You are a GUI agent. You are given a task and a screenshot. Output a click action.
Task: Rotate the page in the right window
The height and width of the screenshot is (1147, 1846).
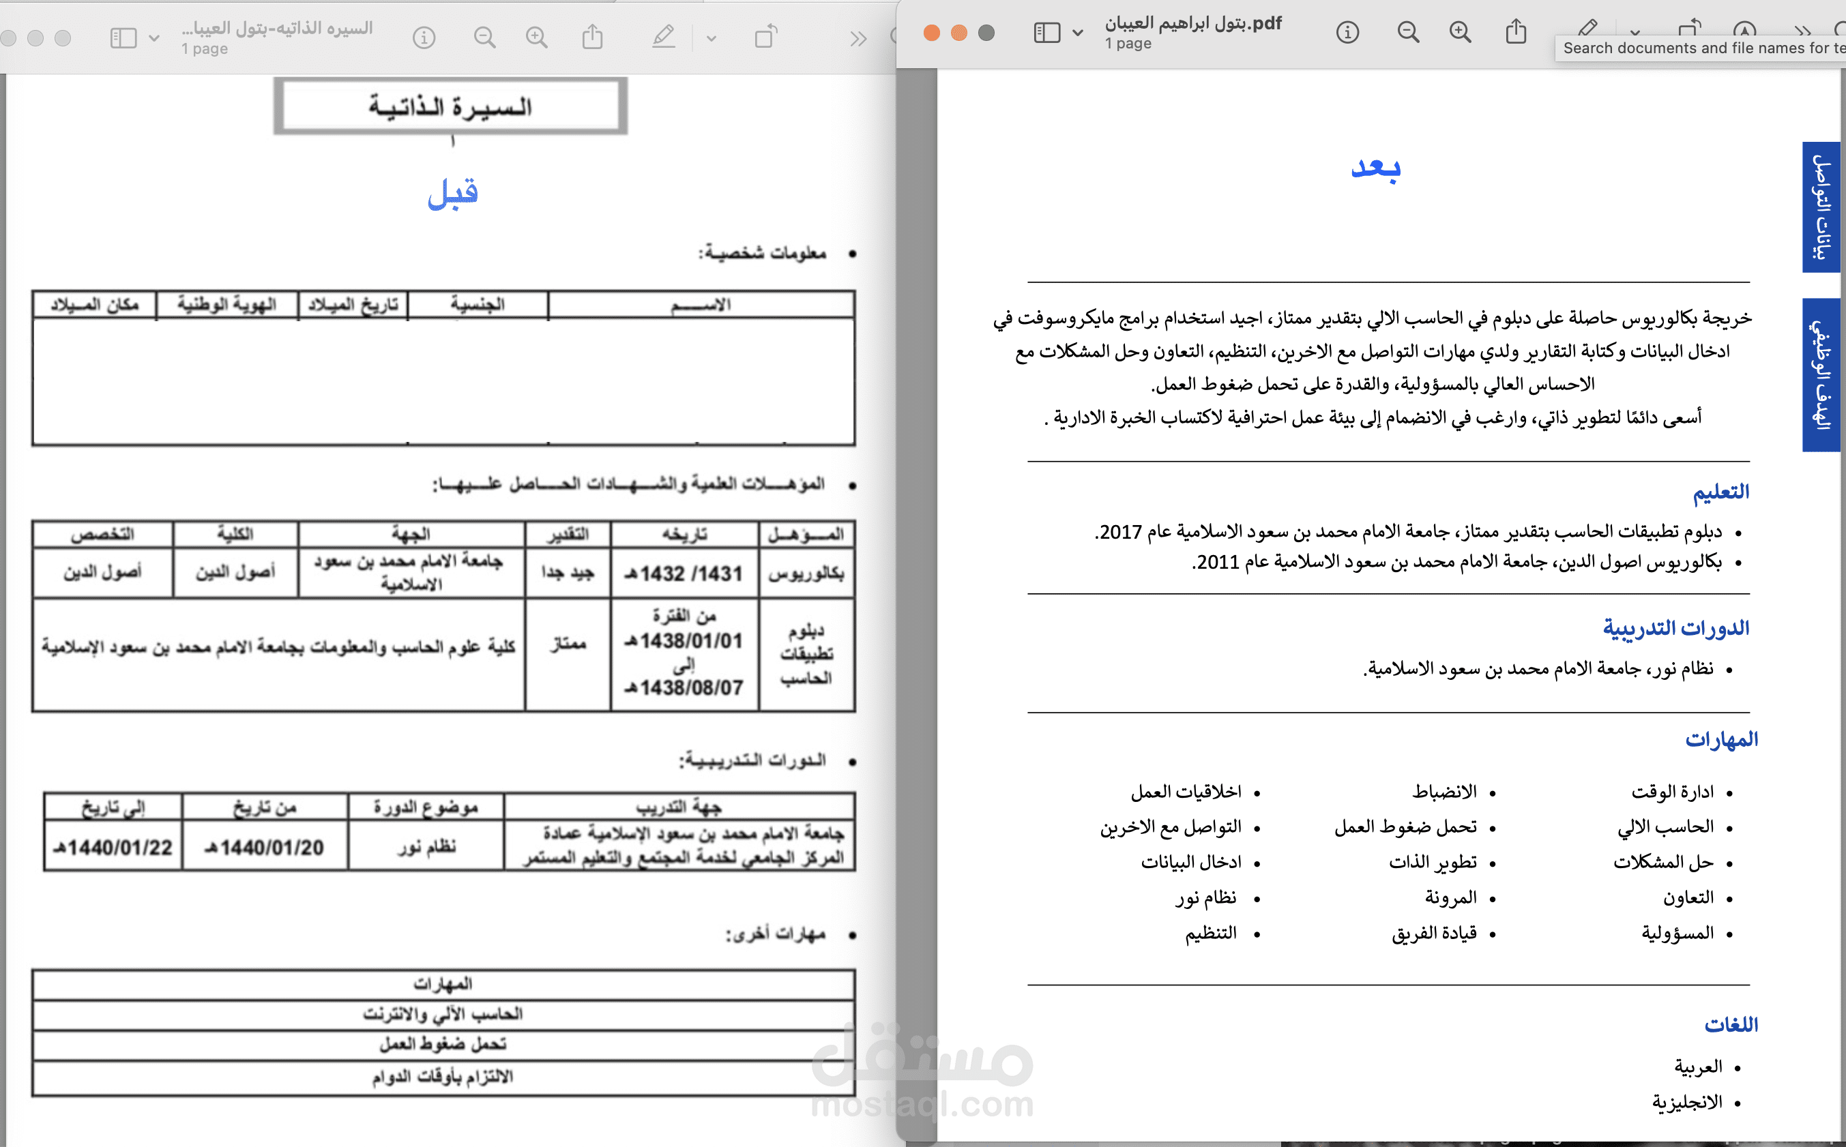[x=1690, y=30]
